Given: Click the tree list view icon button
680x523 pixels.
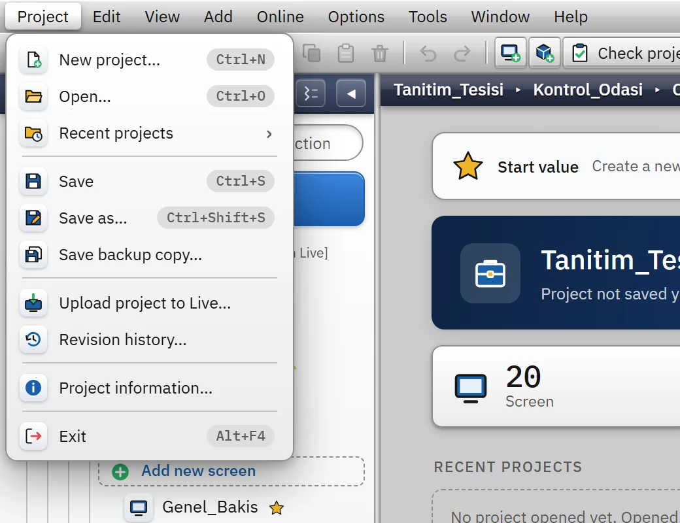Looking at the screenshot, I should pyautogui.click(x=311, y=93).
